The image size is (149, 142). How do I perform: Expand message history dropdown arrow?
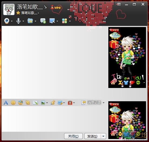[x=103, y=103]
